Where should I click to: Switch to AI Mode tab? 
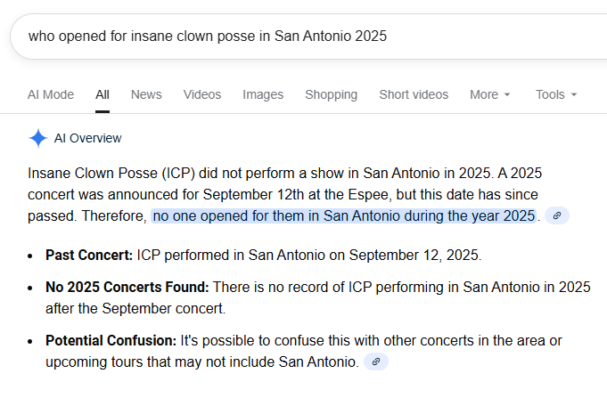[51, 94]
